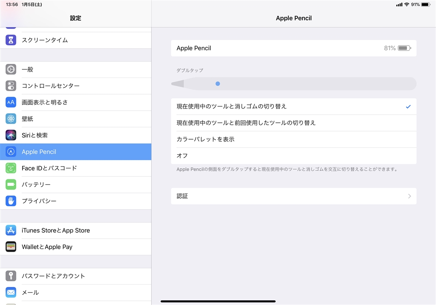Tap the Apple Pencil battery row
The height and width of the screenshot is (305, 436).
coord(294,48)
